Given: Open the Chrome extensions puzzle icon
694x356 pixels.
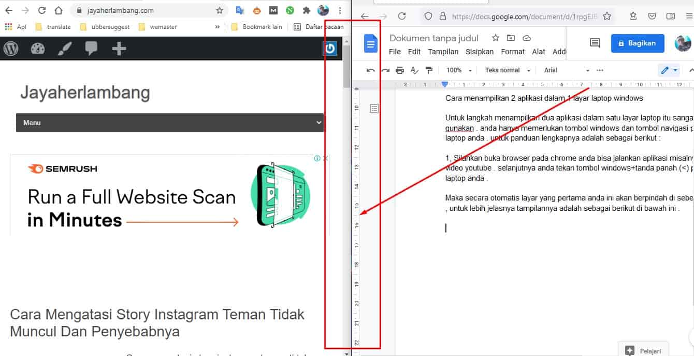Looking at the screenshot, I should pos(307,10).
